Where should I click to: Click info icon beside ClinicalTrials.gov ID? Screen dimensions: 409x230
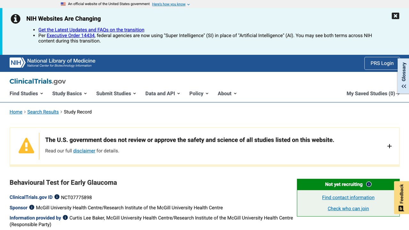[57, 197]
